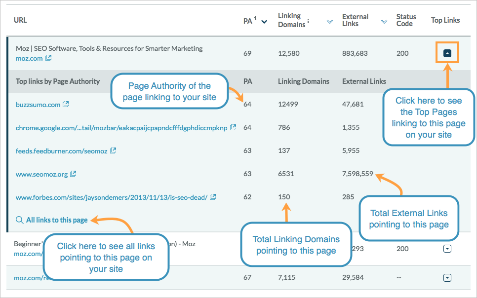Open external icon beside chrome.google.com mozbar link
This screenshot has height=298, width=477.
(x=233, y=127)
